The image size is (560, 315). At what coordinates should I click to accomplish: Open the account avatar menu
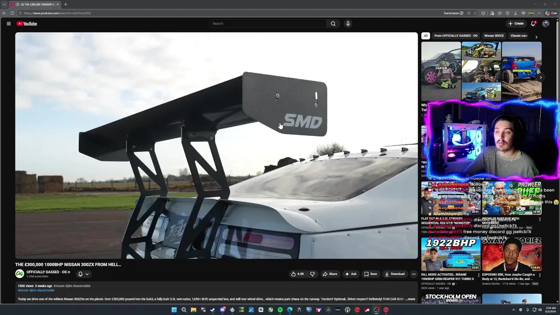[546, 24]
